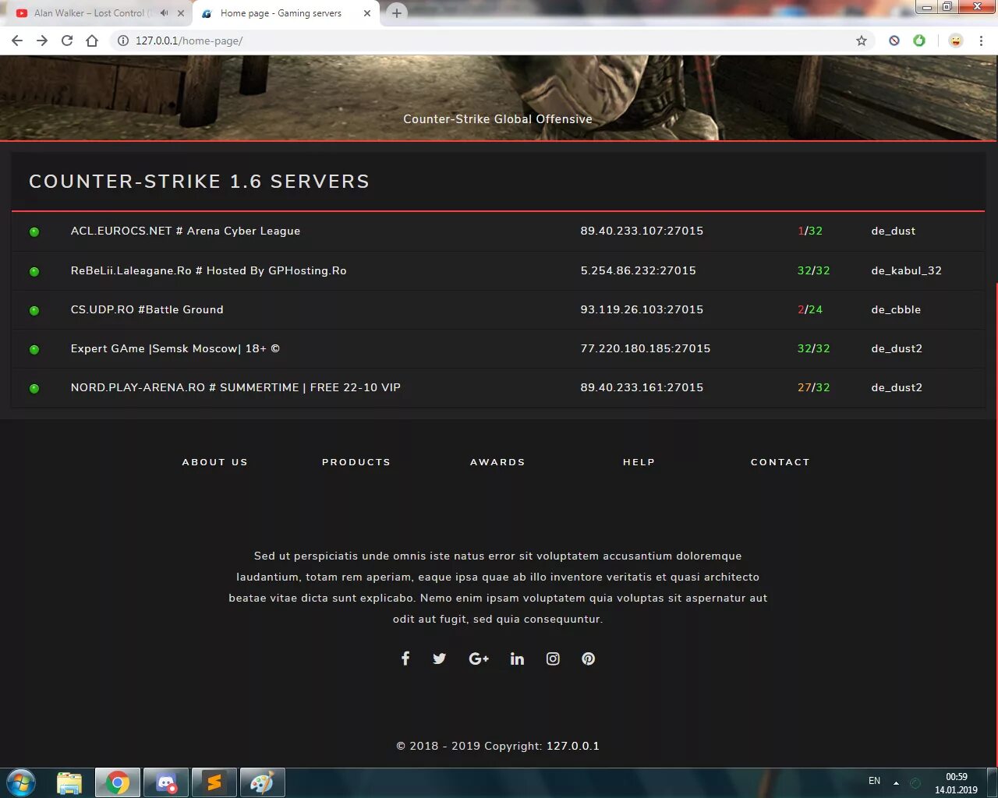Open a new browser tab
Image resolution: width=998 pixels, height=798 pixels.
(397, 13)
